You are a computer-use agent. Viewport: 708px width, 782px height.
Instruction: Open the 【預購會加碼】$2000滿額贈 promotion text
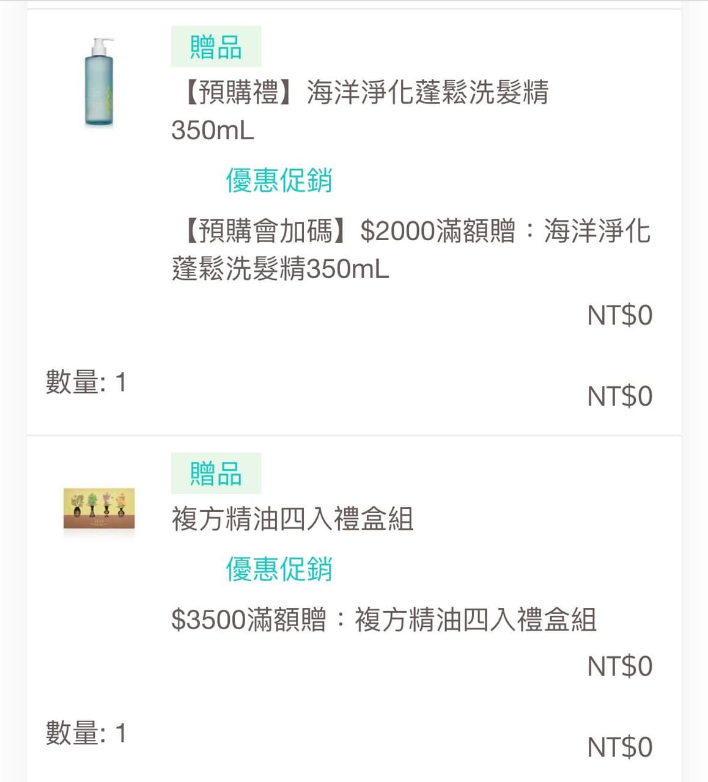(x=411, y=250)
